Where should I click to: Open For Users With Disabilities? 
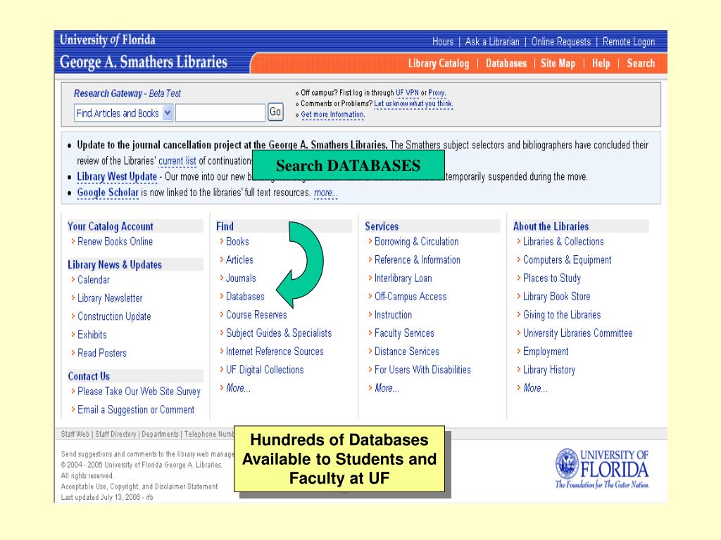(x=422, y=370)
